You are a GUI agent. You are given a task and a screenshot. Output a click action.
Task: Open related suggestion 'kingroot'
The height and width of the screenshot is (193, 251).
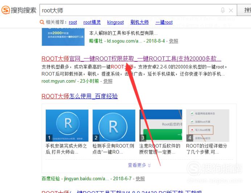pos(115,22)
